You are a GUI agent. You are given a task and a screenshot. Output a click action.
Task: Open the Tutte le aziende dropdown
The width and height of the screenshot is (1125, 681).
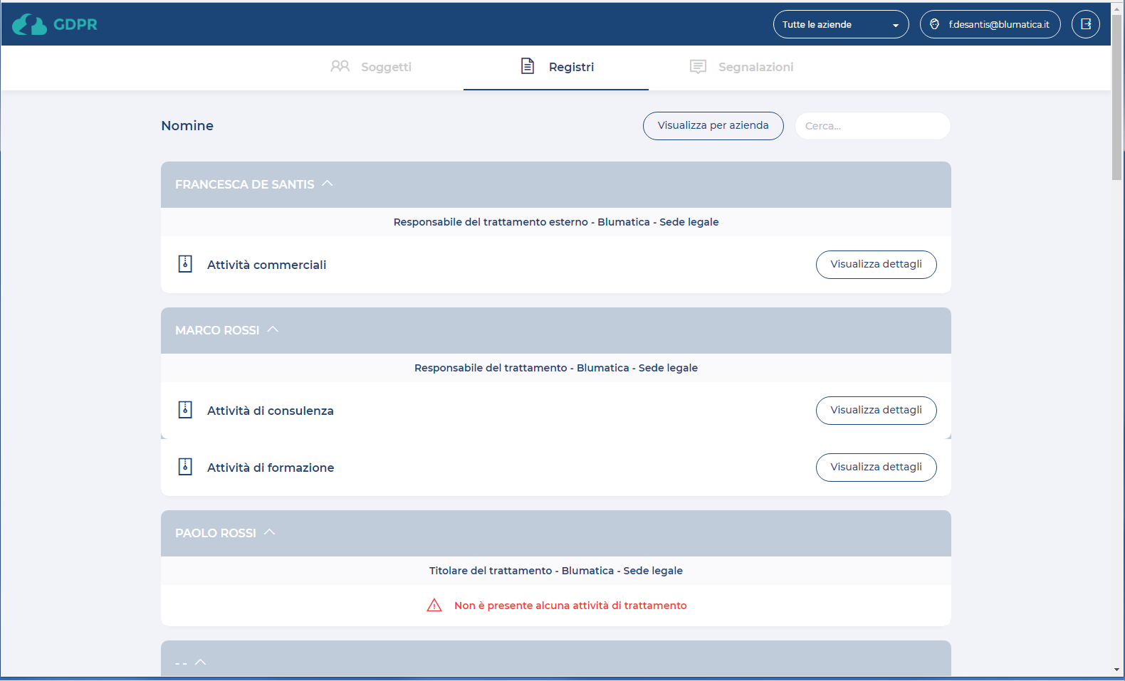click(x=840, y=24)
